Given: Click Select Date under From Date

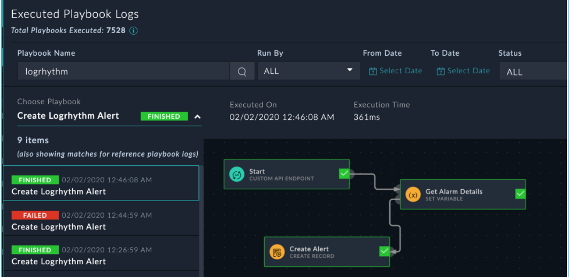Looking at the screenshot, I should pyautogui.click(x=401, y=71).
